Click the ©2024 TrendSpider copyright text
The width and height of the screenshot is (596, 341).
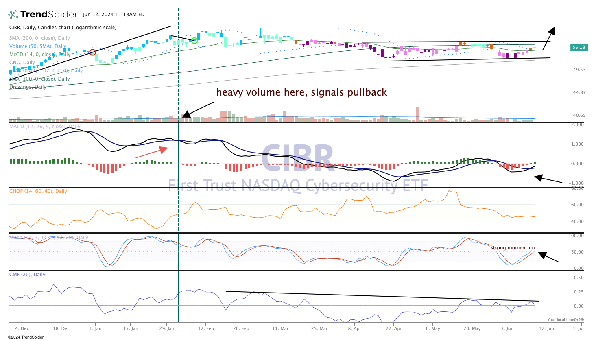tap(26, 337)
